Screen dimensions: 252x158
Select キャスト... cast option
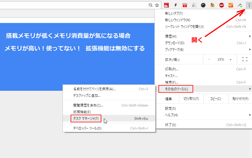click(x=203, y=76)
